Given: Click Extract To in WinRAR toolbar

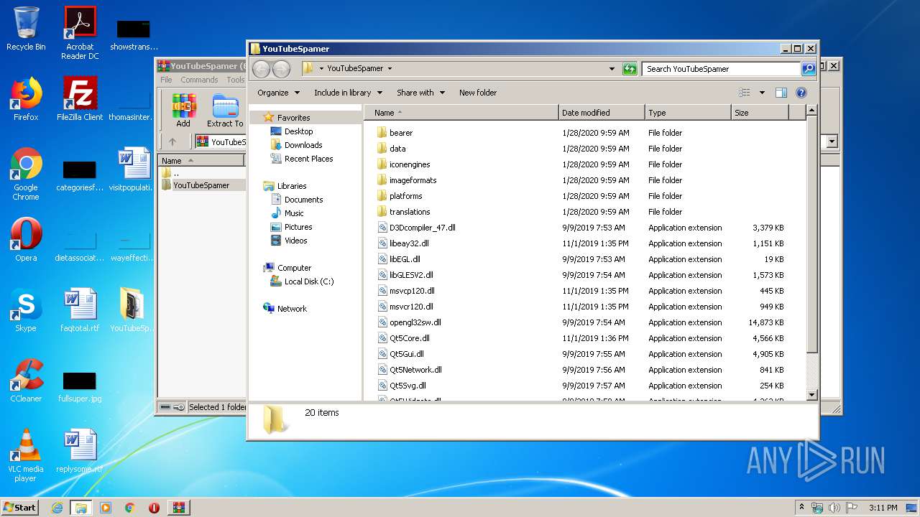Looking at the screenshot, I should (x=225, y=111).
